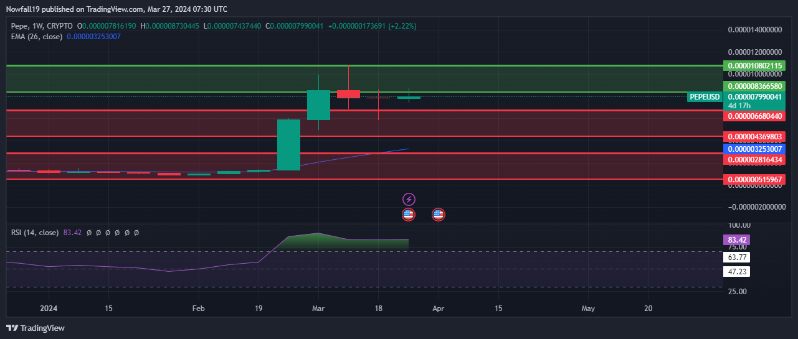Click the TradingView logo at bottom left
798x339 pixels.
click(36, 328)
